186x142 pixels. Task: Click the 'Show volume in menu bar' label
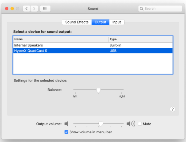coord(91,132)
